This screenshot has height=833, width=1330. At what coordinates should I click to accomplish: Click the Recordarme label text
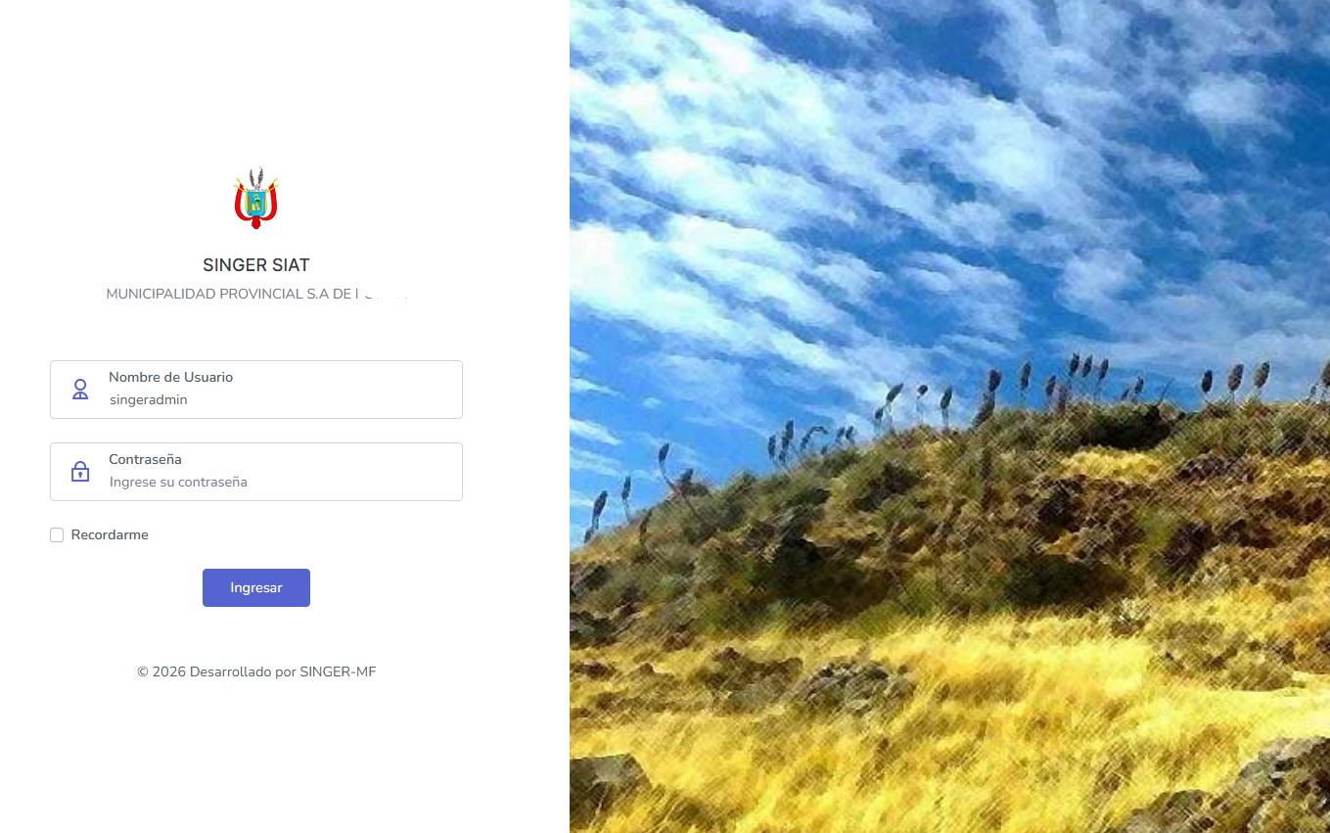pyautogui.click(x=110, y=534)
